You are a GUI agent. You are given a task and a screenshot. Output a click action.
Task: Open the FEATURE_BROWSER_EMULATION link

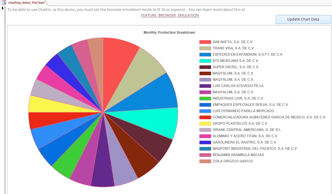[170, 15]
